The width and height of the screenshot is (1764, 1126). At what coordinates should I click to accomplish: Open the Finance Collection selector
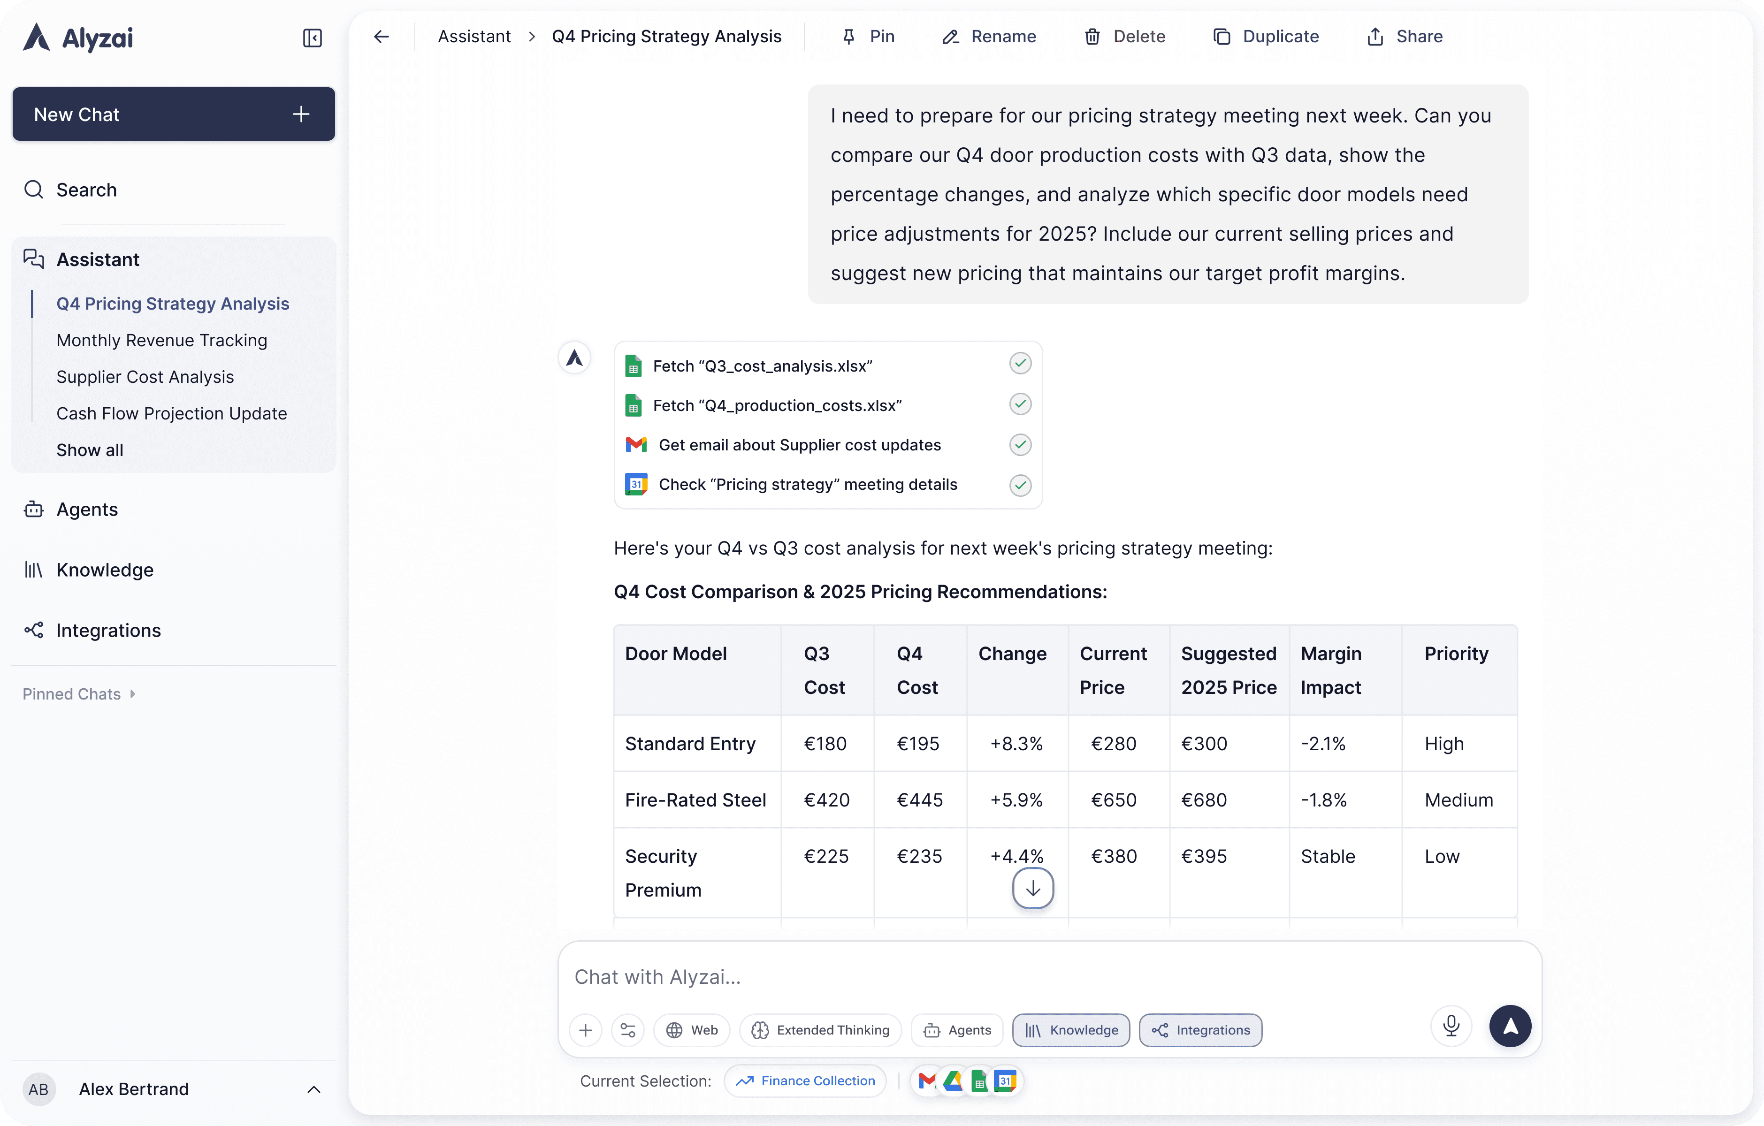(805, 1080)
